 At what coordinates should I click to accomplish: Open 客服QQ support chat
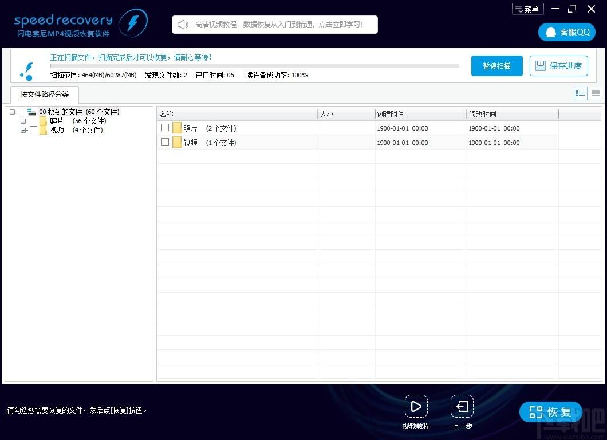point(567,32)
